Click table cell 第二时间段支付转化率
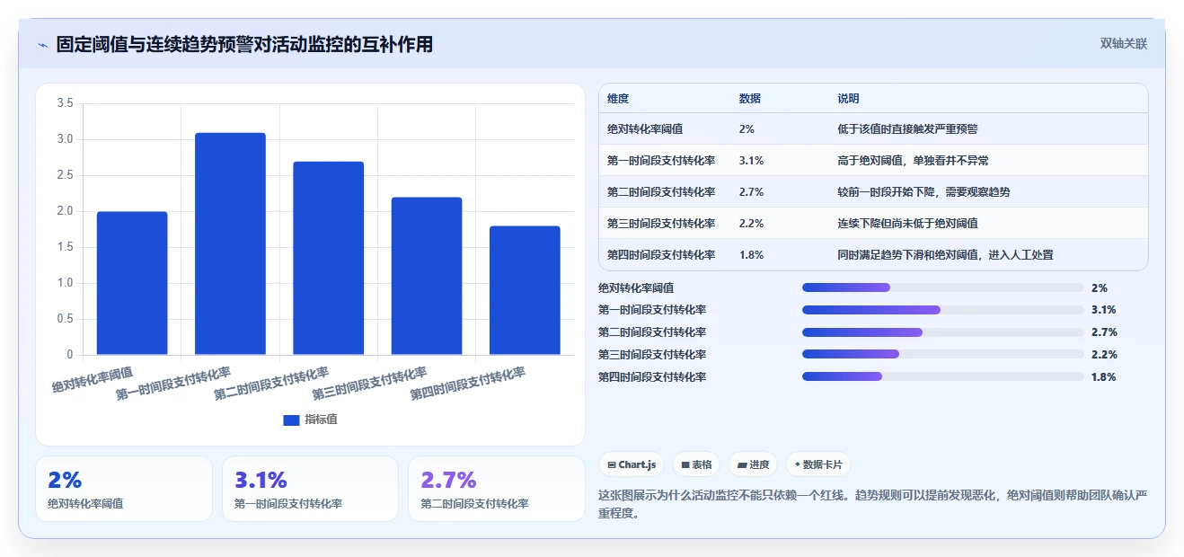The height and width of the screenshot is (557, 1184). coord(661,192)
